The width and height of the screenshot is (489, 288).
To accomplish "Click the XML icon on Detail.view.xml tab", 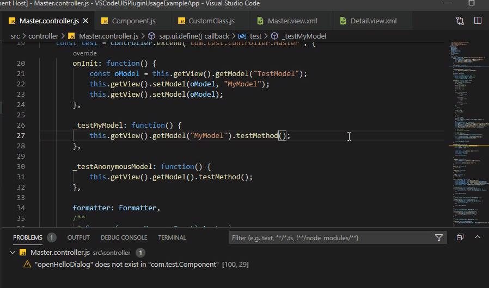I will [x=343, y=21].
